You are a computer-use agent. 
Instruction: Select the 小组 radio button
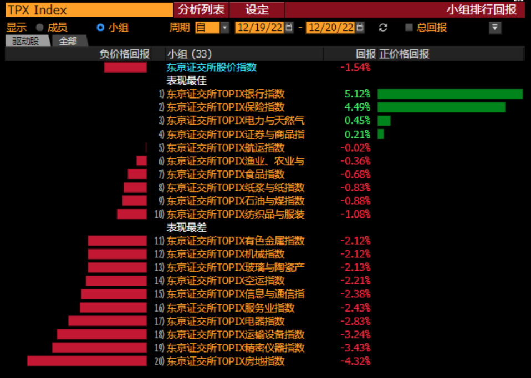coord(100,28)
